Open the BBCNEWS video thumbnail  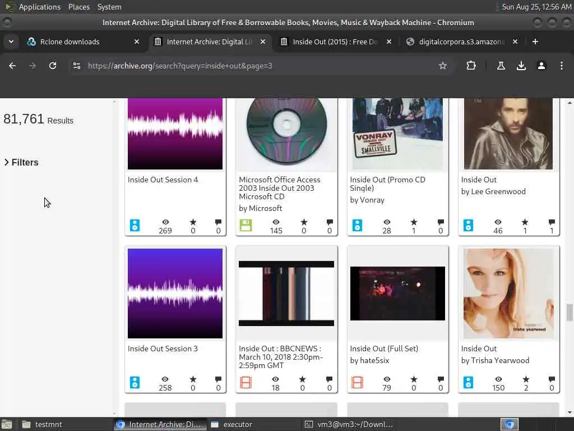click(286, 293)
